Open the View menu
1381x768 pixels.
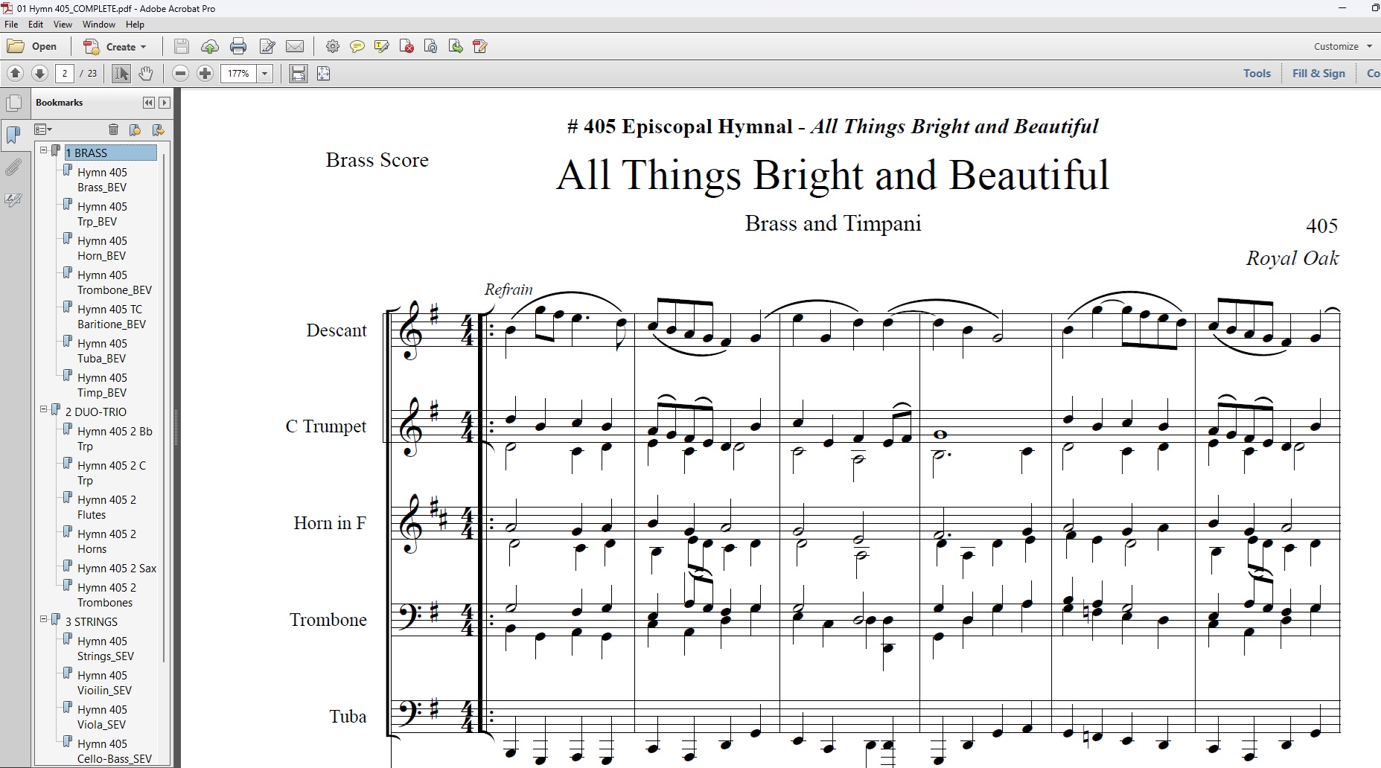click(63, 24)
